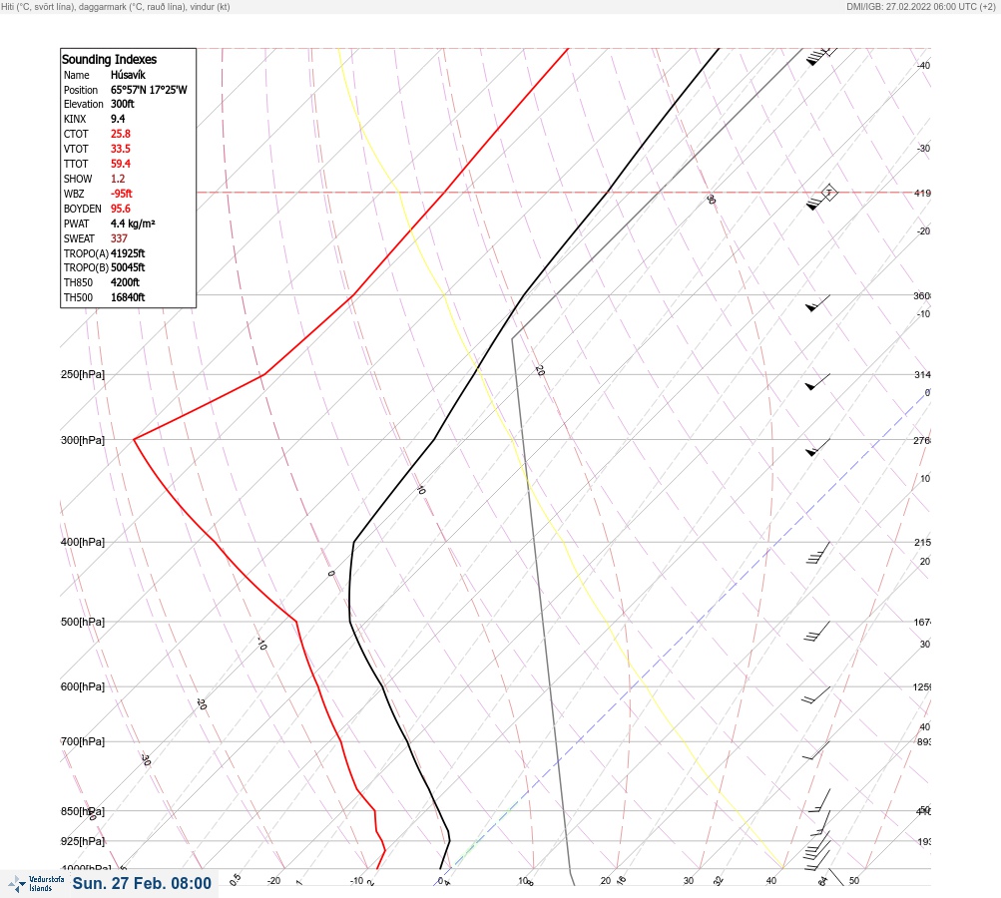Click the wind barb at the top of the chart
Viewport: 1001px width, 898px height.
pyautogui.click(x=822, y=56)
